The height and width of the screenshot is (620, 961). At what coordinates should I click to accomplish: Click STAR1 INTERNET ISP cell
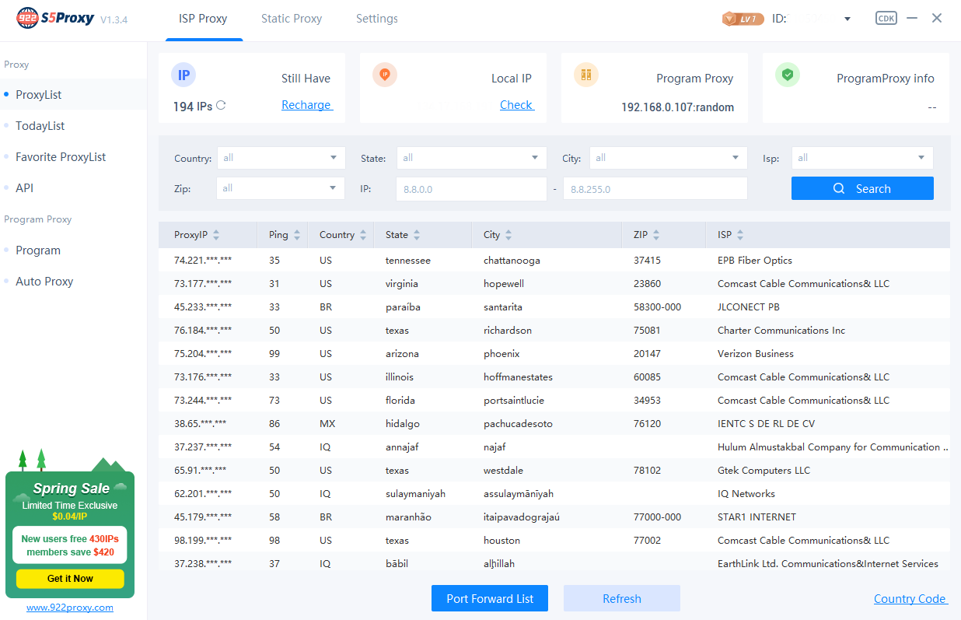757,517
